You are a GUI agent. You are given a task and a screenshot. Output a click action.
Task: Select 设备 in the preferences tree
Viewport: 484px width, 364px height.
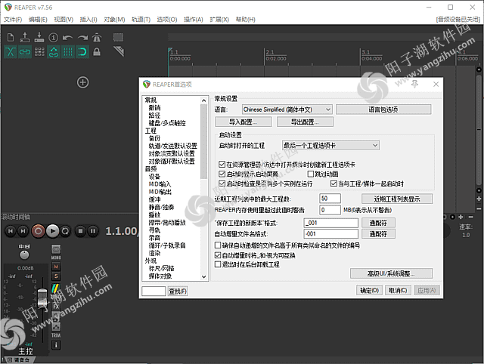click(154, 176)
